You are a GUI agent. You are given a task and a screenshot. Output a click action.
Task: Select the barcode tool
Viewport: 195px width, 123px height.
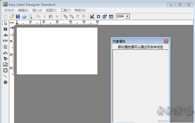click(x=5, y=29)
